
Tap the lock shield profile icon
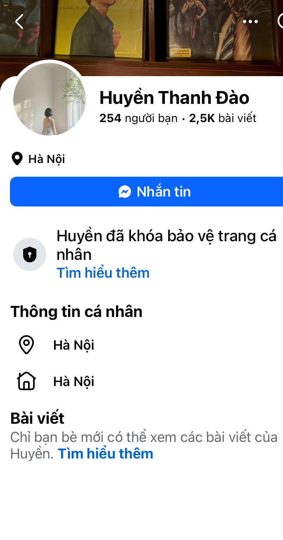30,254
